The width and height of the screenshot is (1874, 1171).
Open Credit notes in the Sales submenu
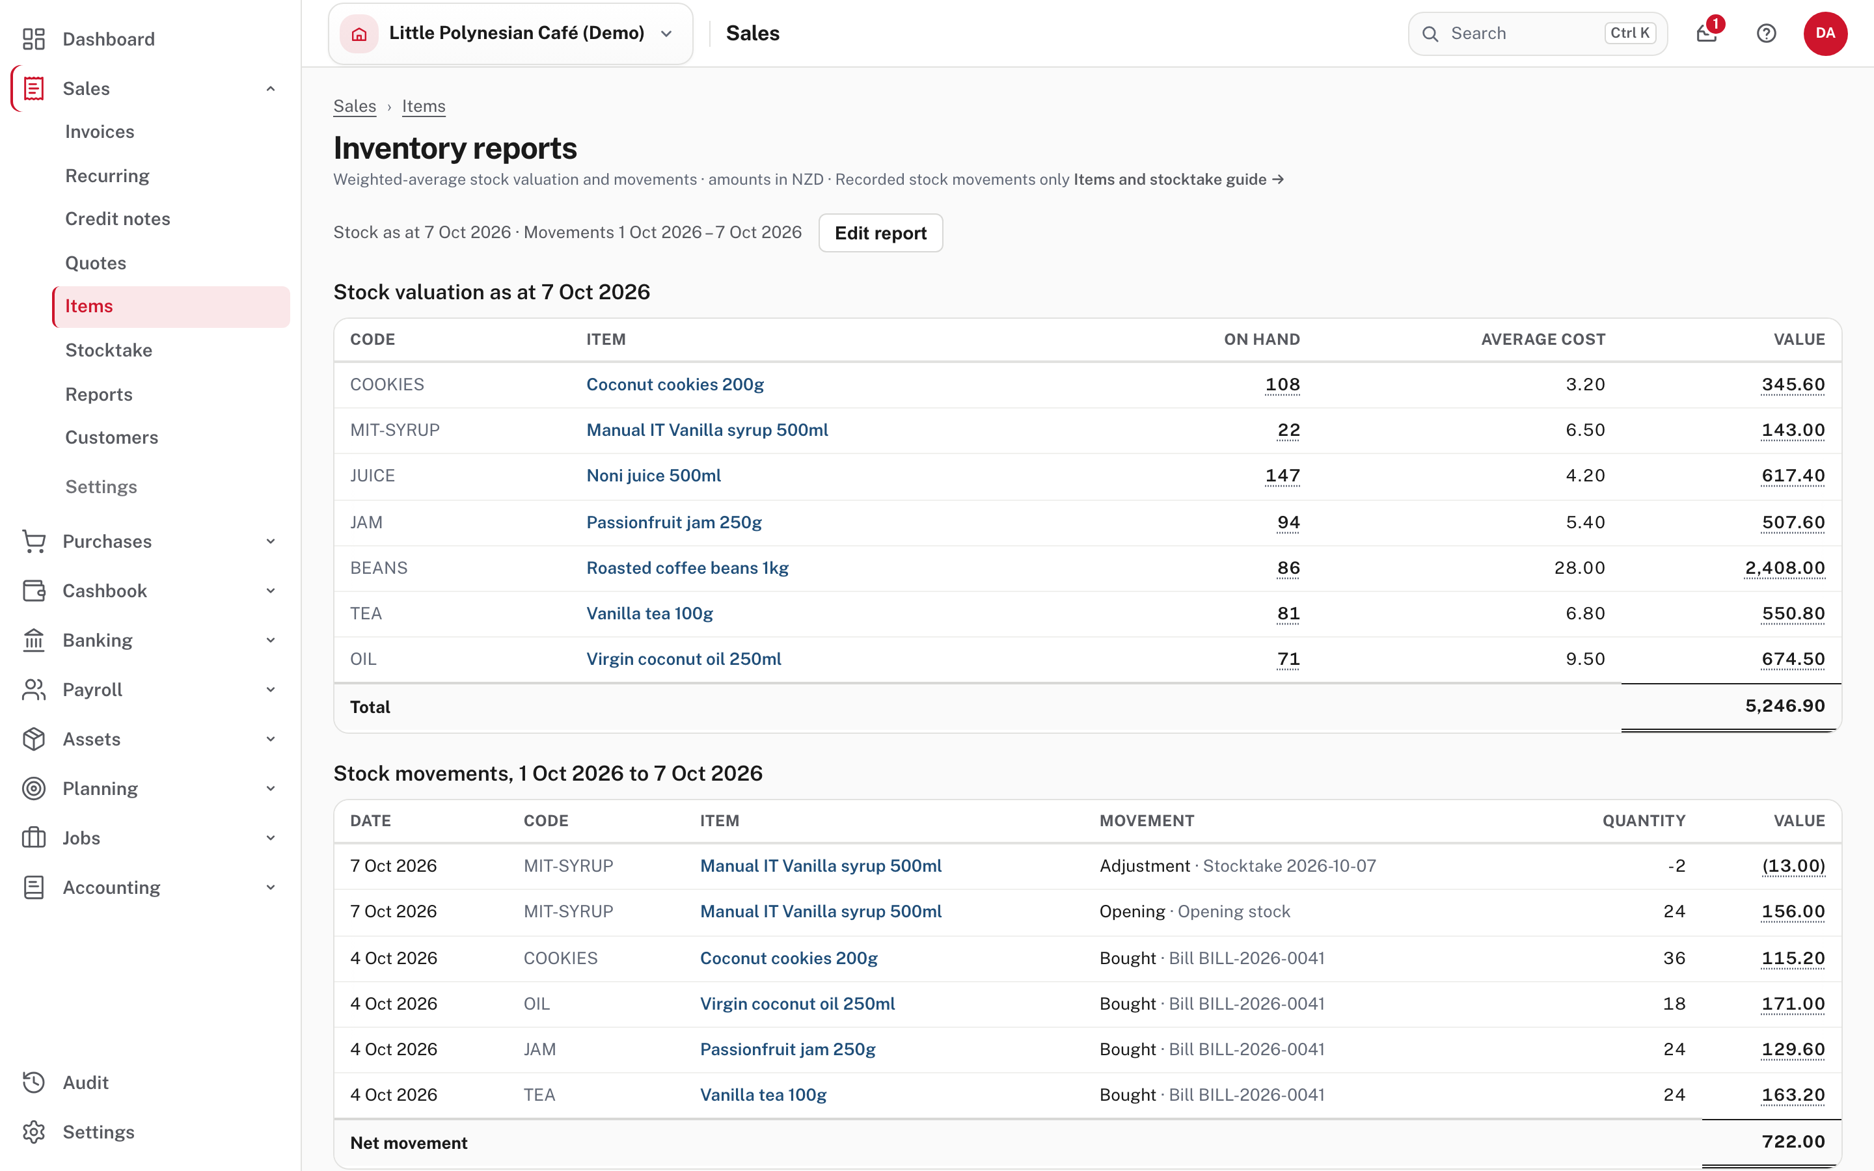point(118,219)
